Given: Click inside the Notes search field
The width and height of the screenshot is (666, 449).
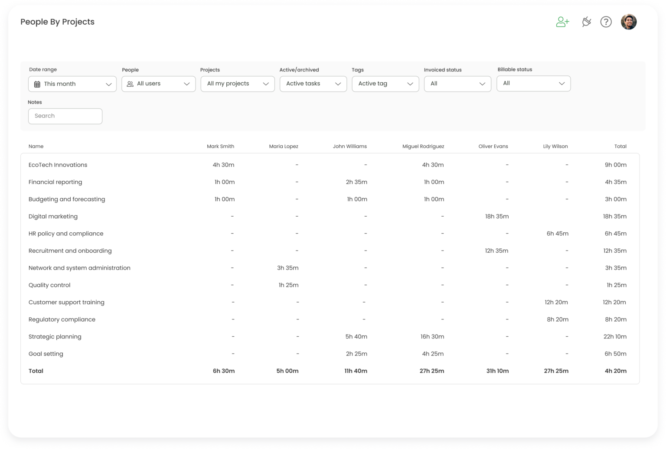Looking at the screenshot, I should pyautogui.click(x=65, y=116).
